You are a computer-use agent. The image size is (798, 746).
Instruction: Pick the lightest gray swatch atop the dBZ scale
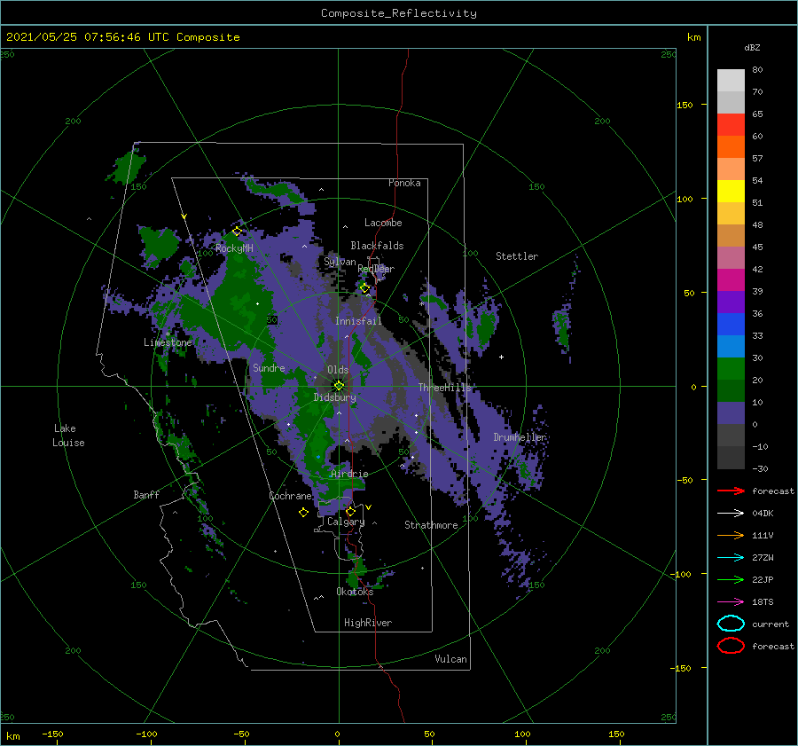731,80
